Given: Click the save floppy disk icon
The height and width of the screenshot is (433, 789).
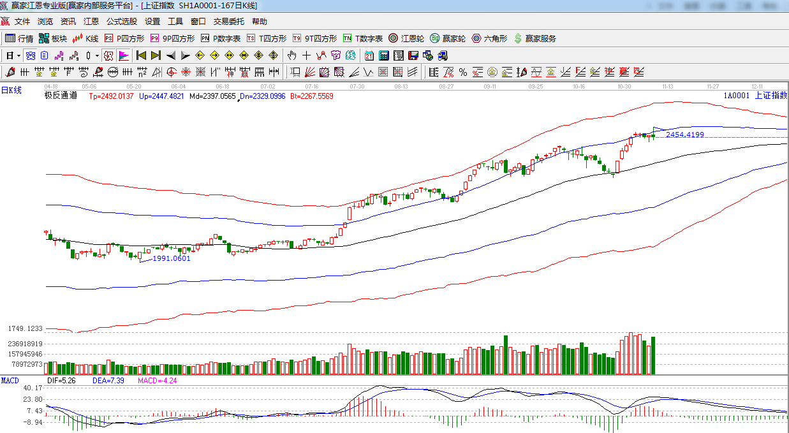Looking at the screenshot, I should 413,55.
